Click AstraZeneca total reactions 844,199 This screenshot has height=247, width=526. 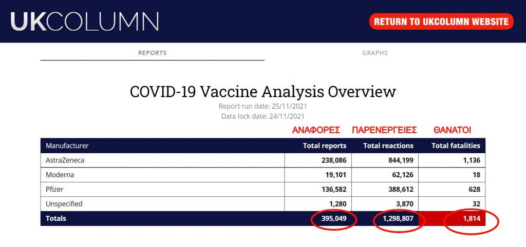click(x=401, y=160)
